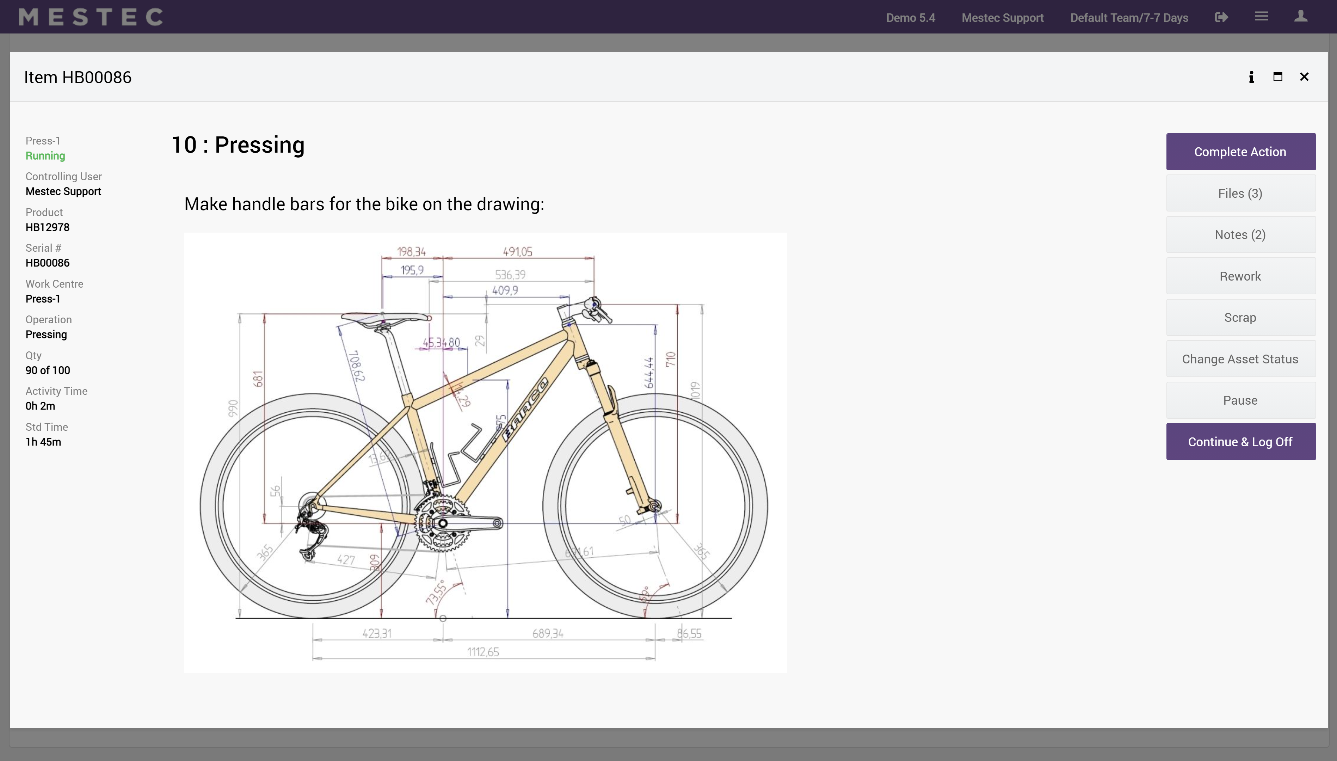
Task: Maximize the Item HB00086 dialog
Action: coord(1277,77)
